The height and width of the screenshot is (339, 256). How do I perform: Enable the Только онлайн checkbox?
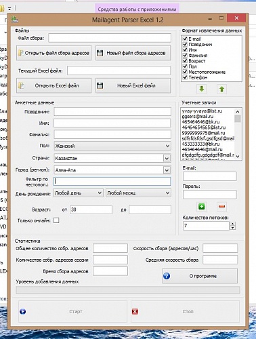point(56,220)
